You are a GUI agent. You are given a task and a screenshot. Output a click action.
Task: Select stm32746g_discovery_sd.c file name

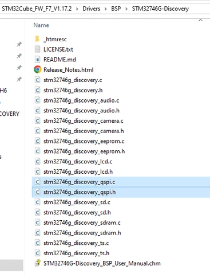coord(77,202)
